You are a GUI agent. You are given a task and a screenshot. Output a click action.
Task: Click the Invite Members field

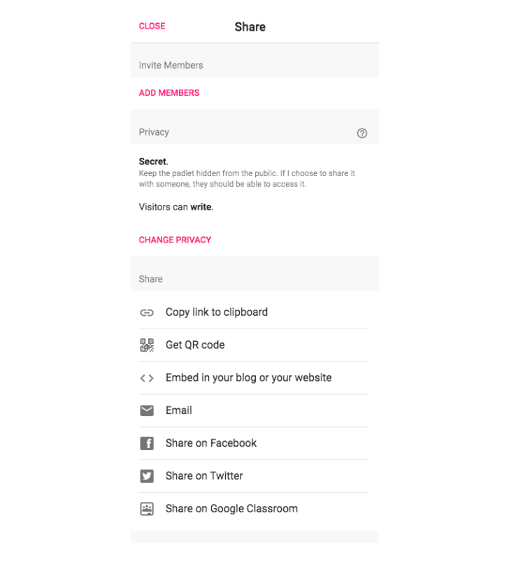click(254, 64)
